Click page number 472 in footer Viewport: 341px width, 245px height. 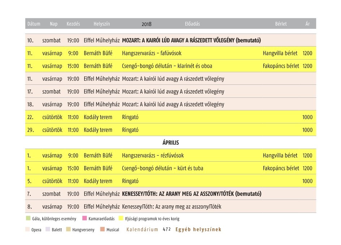click(167, 229)
